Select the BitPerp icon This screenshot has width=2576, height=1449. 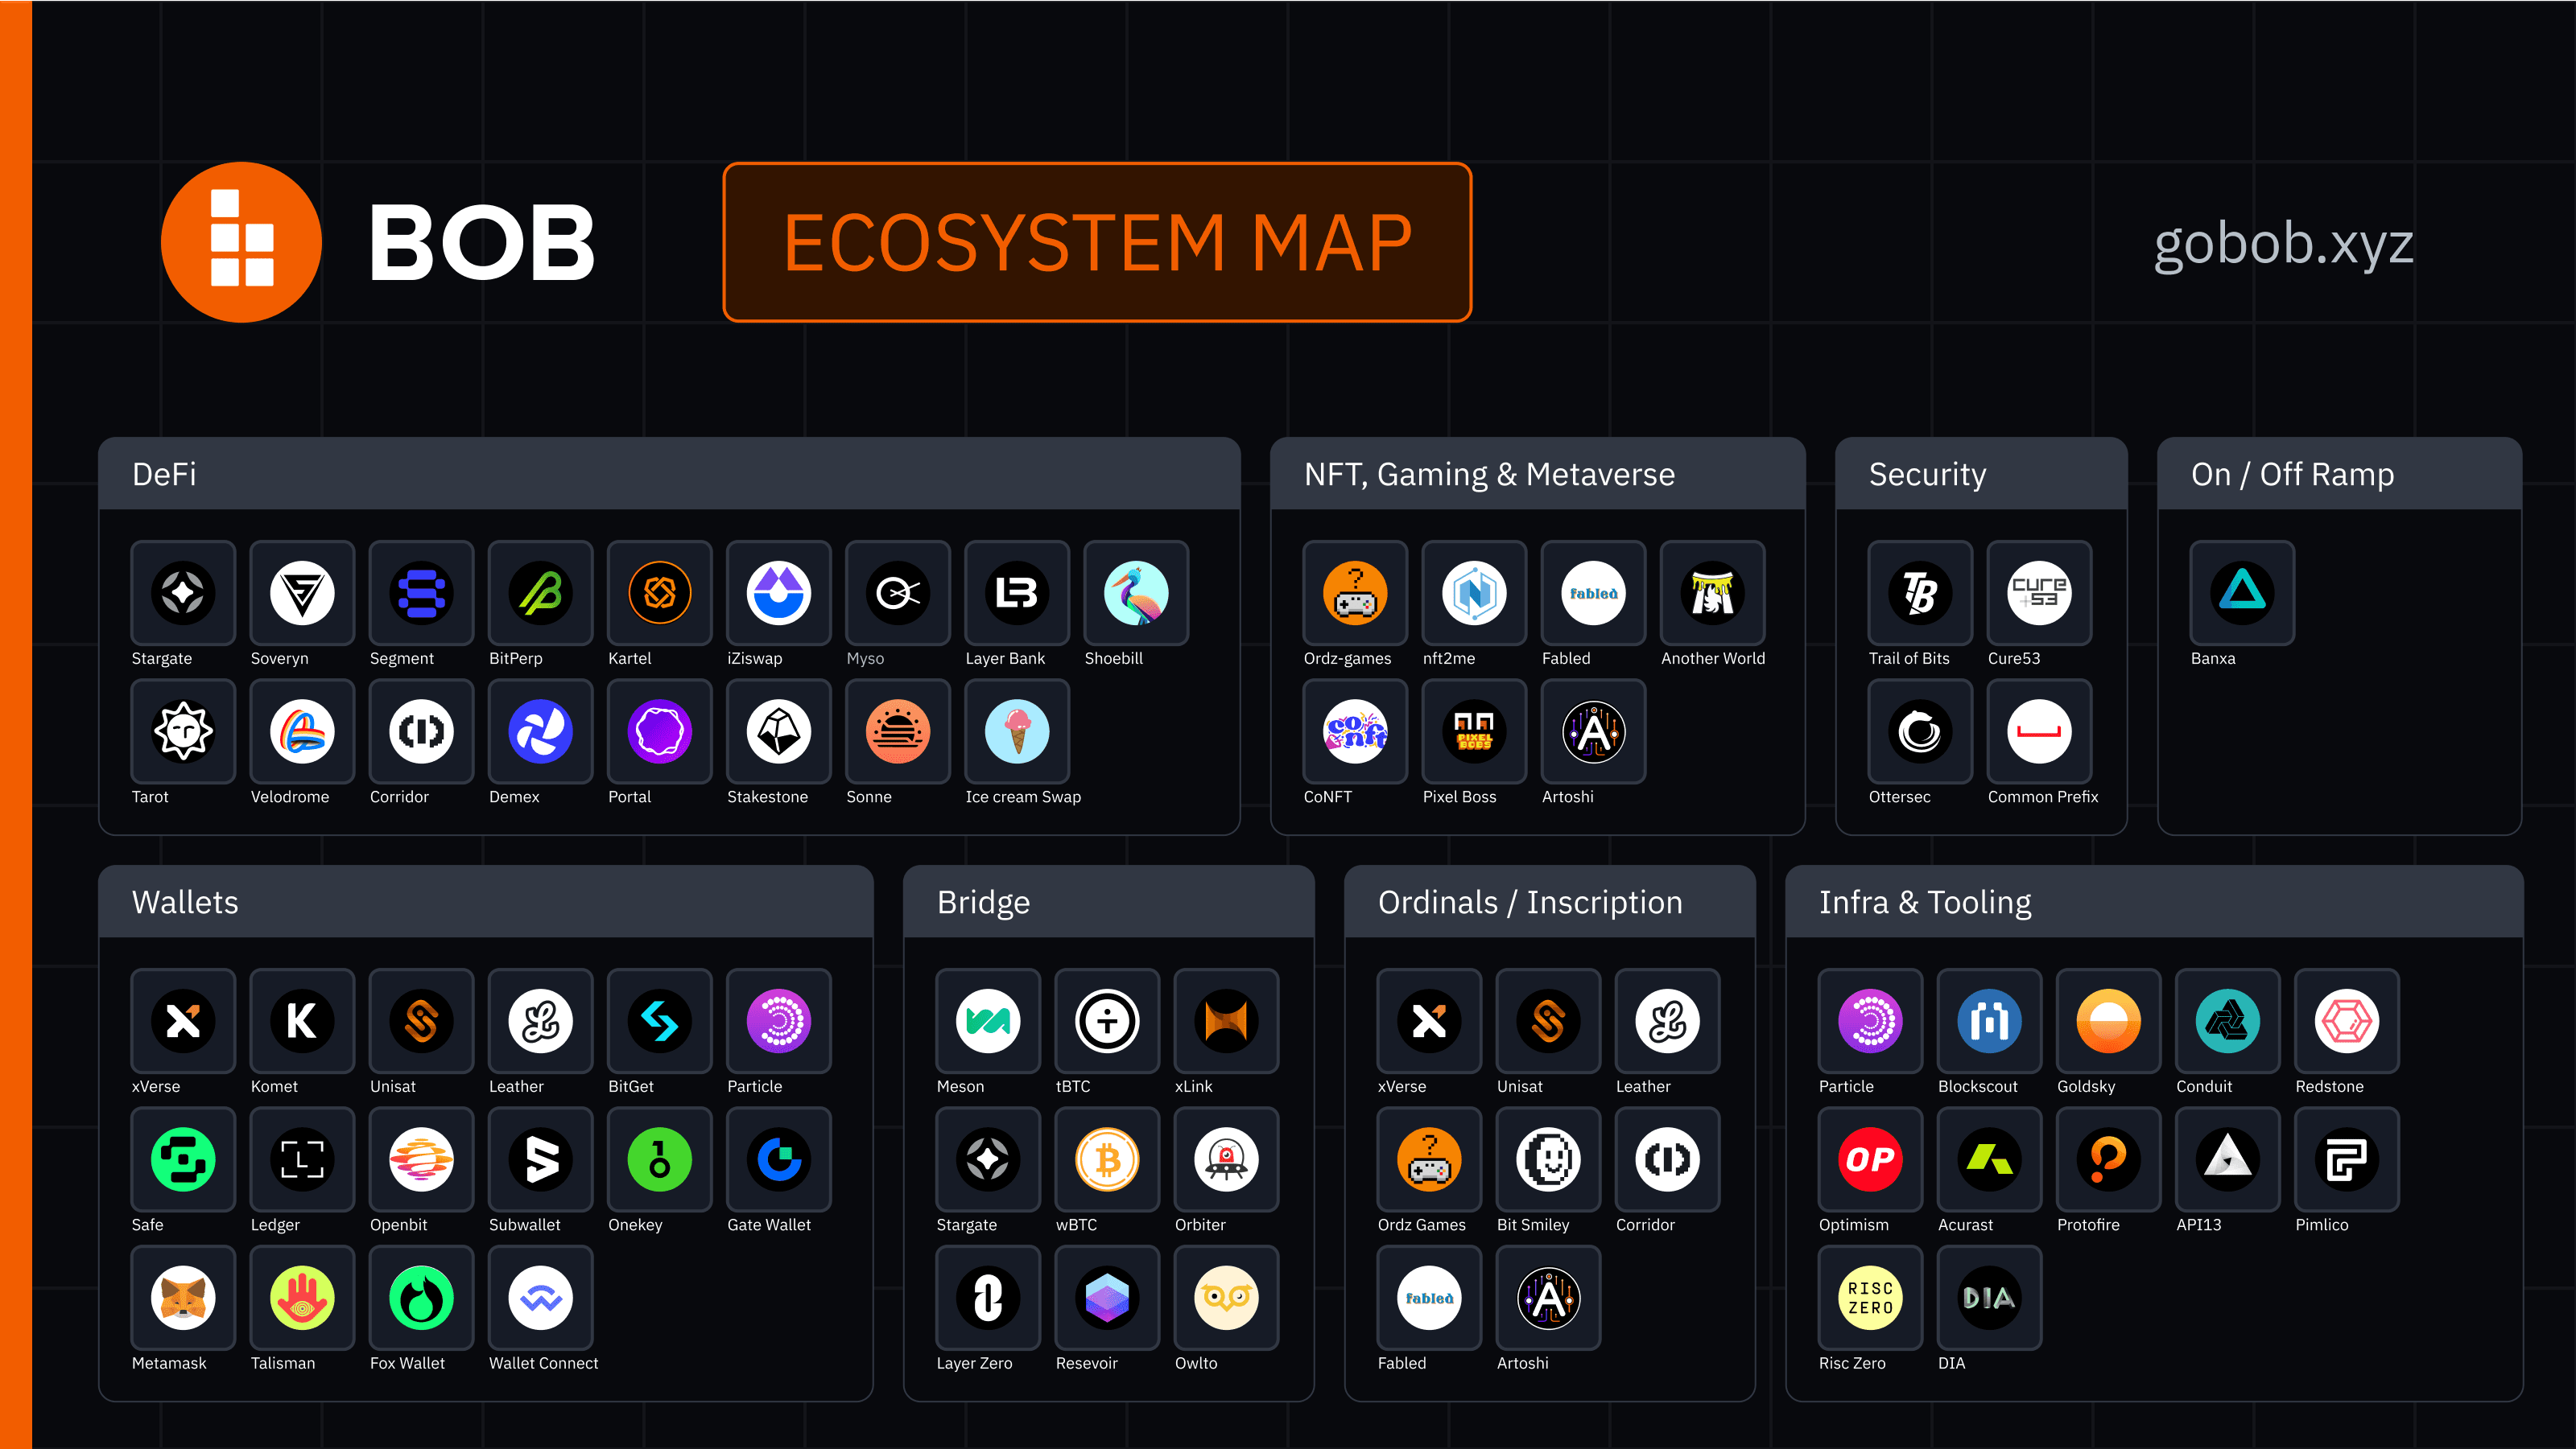[x=540, y=593]
